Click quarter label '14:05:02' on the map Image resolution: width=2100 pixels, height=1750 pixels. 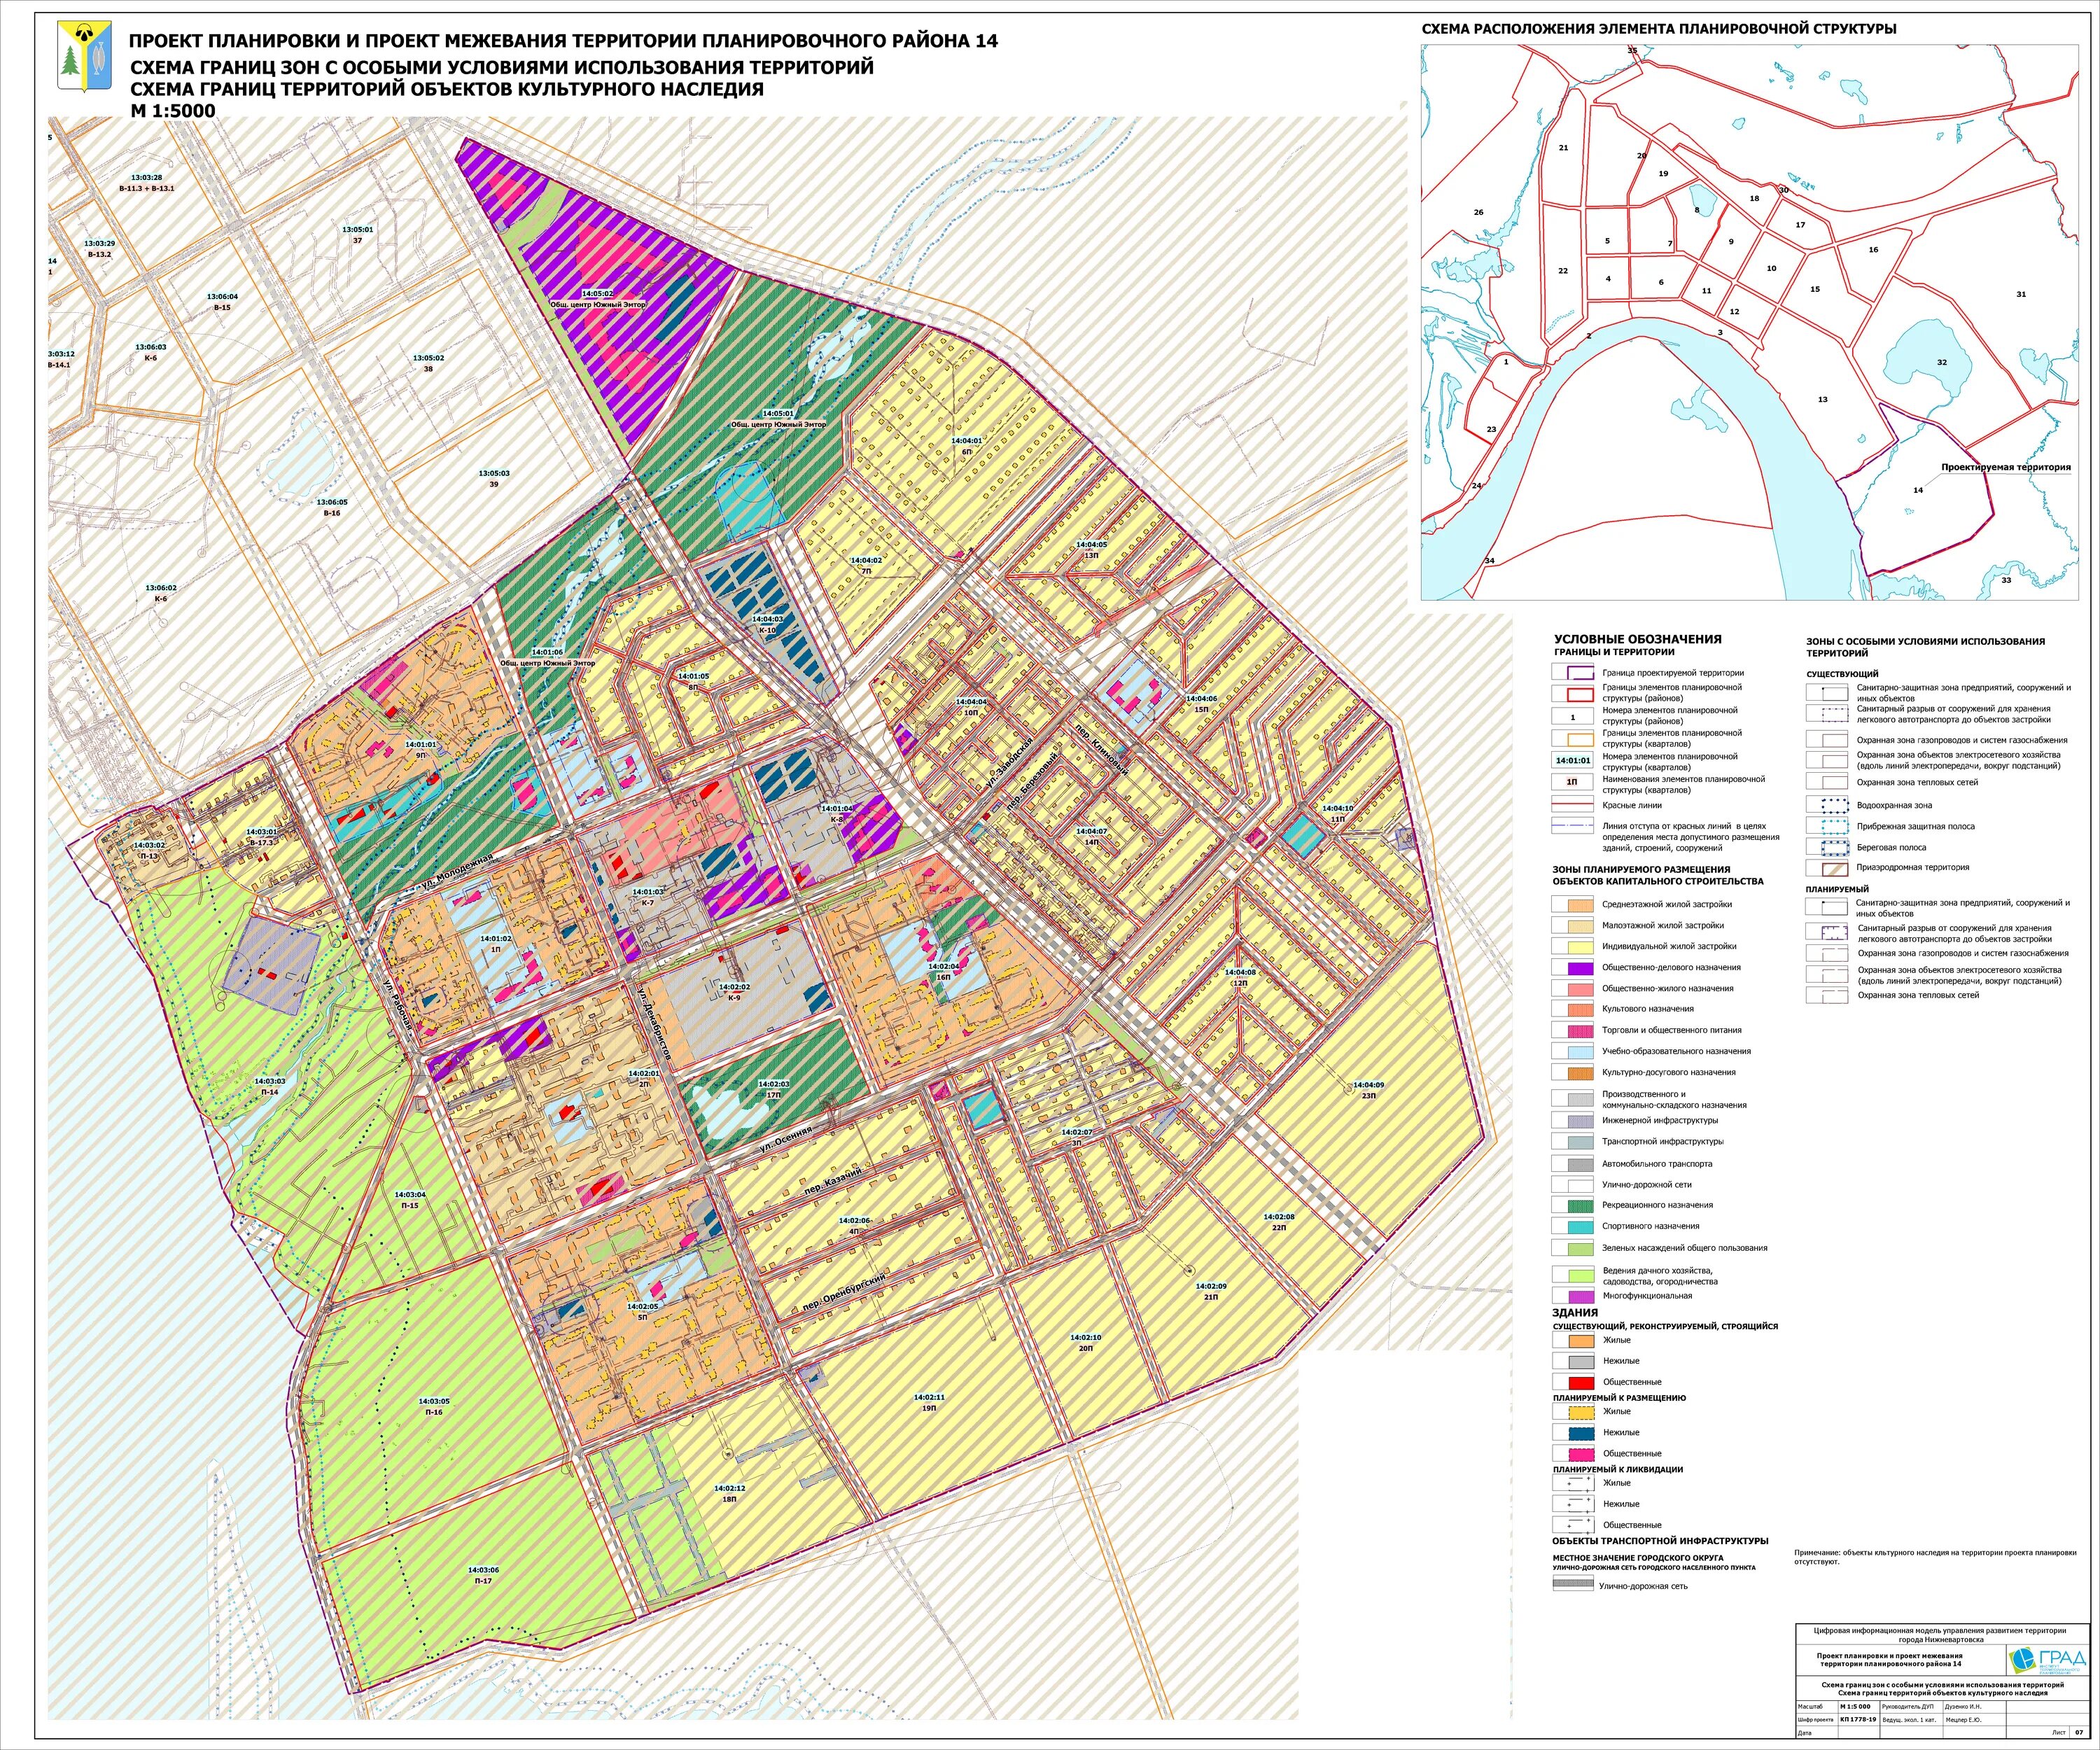[x=598, y=294]
